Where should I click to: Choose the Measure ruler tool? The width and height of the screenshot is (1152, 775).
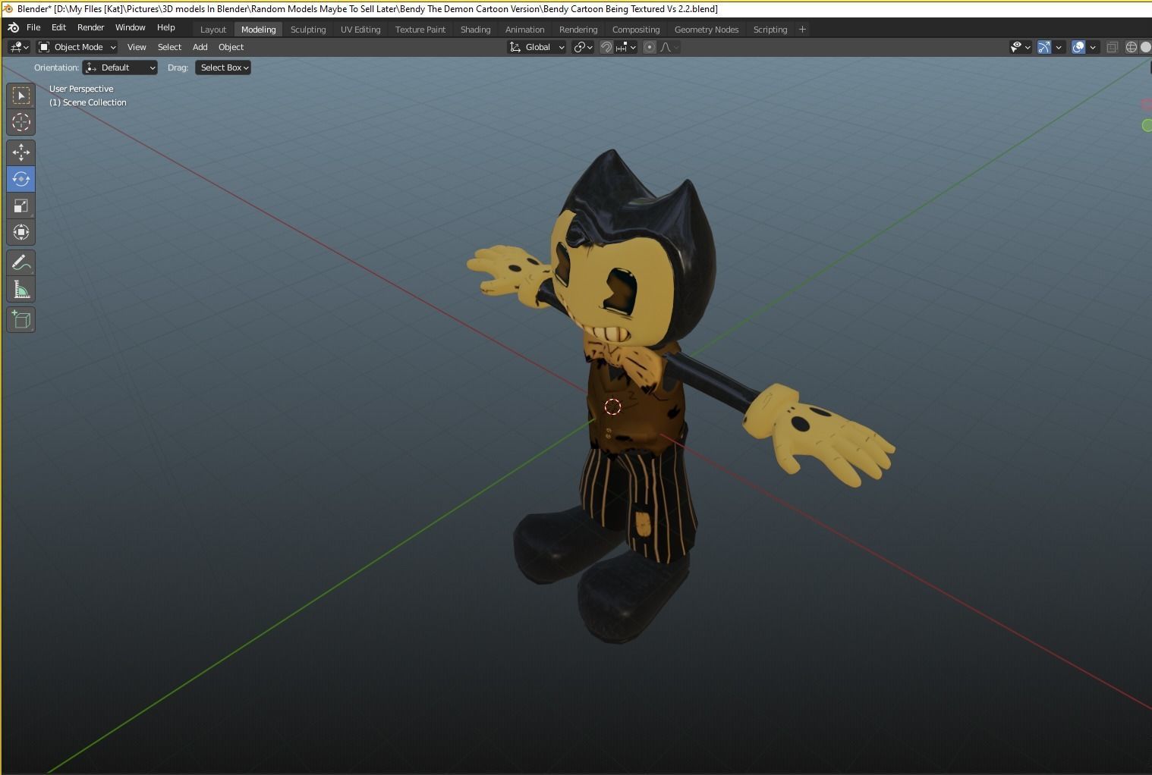tap(21, 289)
